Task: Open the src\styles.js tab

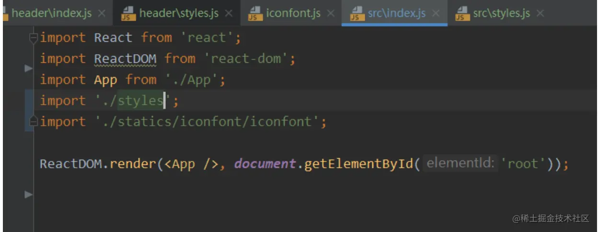Action: pos(499,13)
